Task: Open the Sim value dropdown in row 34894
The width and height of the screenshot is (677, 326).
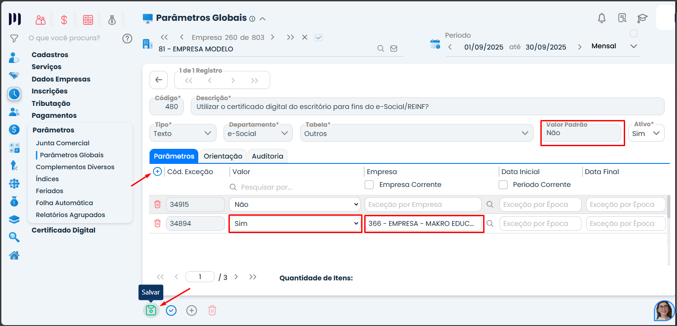Action: [x=295, y=224]
